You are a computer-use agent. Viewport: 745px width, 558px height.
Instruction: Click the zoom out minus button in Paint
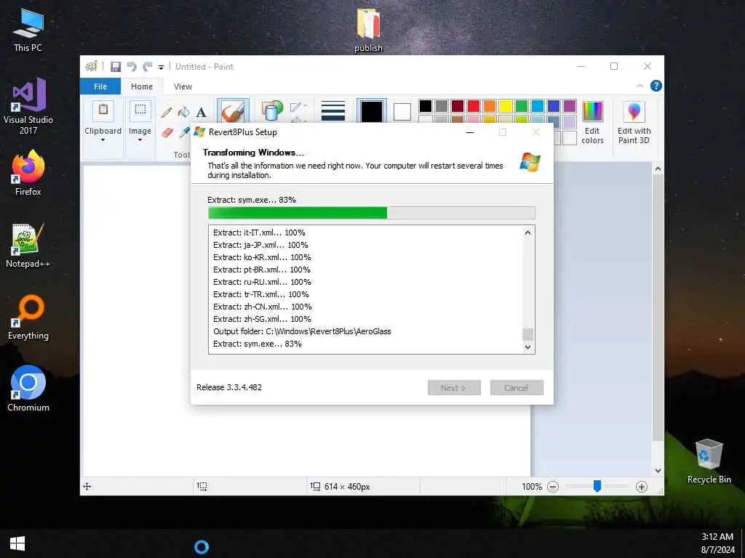[553, 486]
